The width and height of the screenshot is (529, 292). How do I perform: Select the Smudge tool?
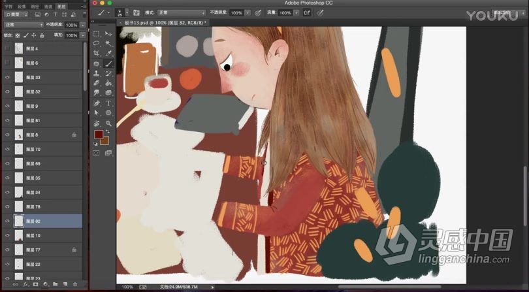pyautogui.click(x=97, y=93)
